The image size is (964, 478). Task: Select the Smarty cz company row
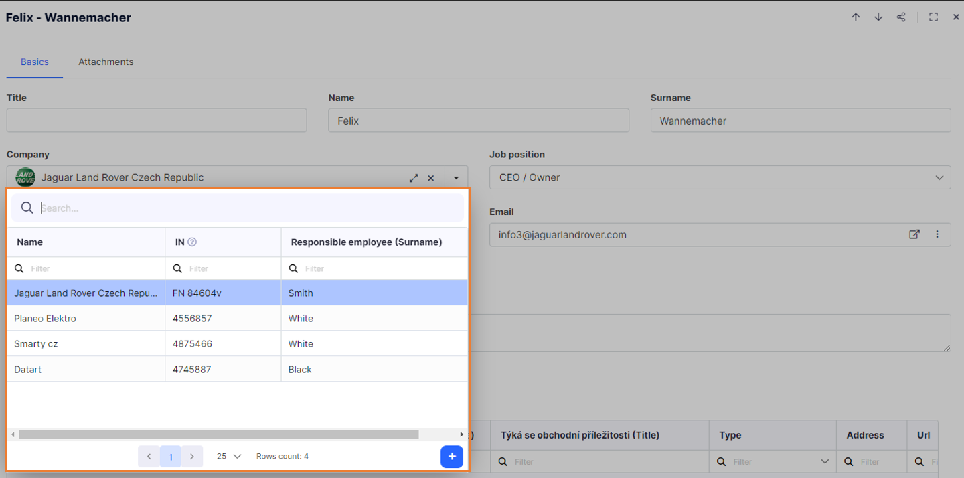pos(238,343)
